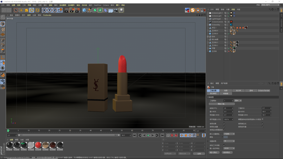Screen dimensions: 283x159
Task: Toggle the X axis lock
Action: pyautogui.click(x=44, y=10)
